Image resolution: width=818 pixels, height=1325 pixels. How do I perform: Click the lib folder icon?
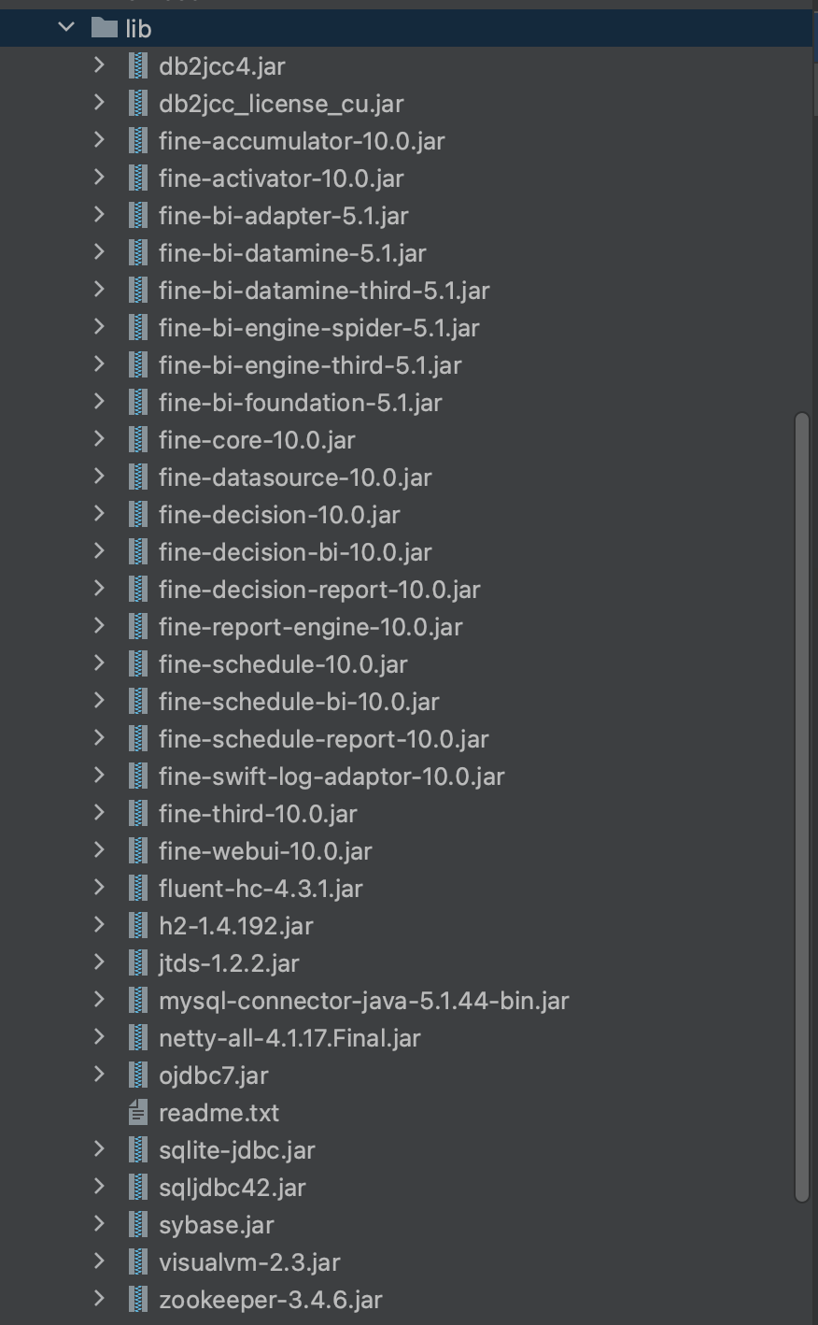coord(104,29)
